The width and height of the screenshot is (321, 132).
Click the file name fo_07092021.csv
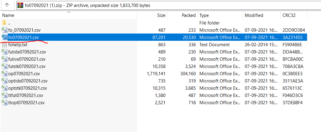coord(25,30)
